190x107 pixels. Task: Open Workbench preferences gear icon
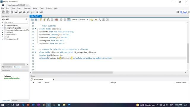[x=178, y=12]
